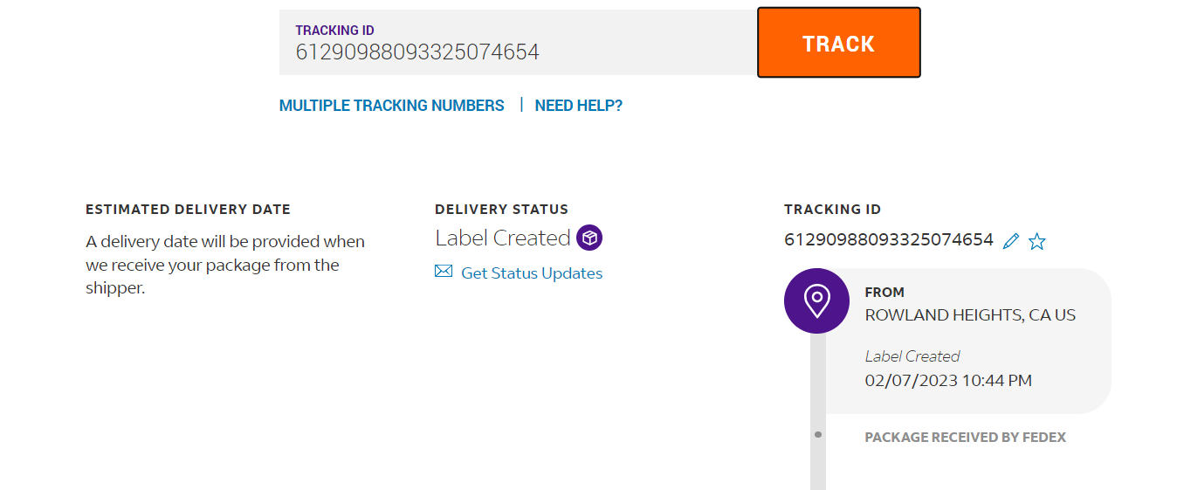This screenshot has height=490, width=1177.
Task: Click the Label Created delivery status text
Action: [x=502, y=238]
